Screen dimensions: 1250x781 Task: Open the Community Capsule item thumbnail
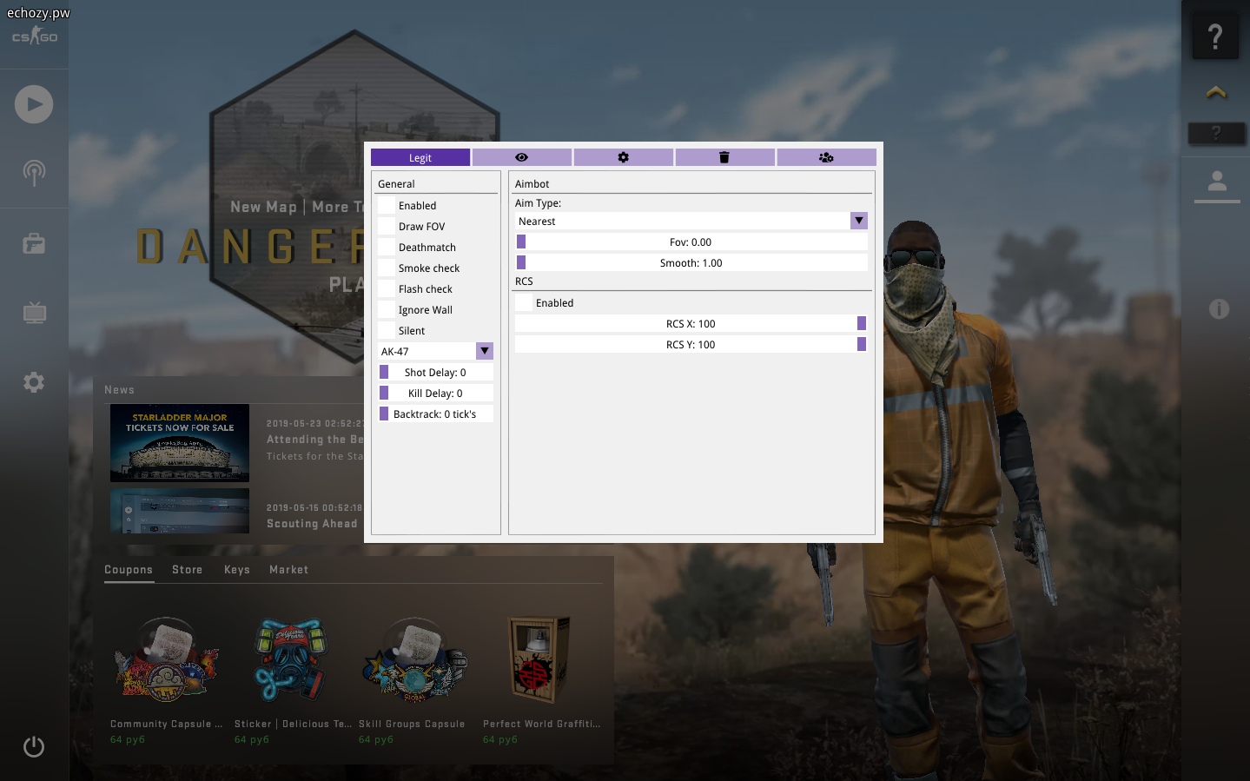pyautogui.click(x=166, y=660)
